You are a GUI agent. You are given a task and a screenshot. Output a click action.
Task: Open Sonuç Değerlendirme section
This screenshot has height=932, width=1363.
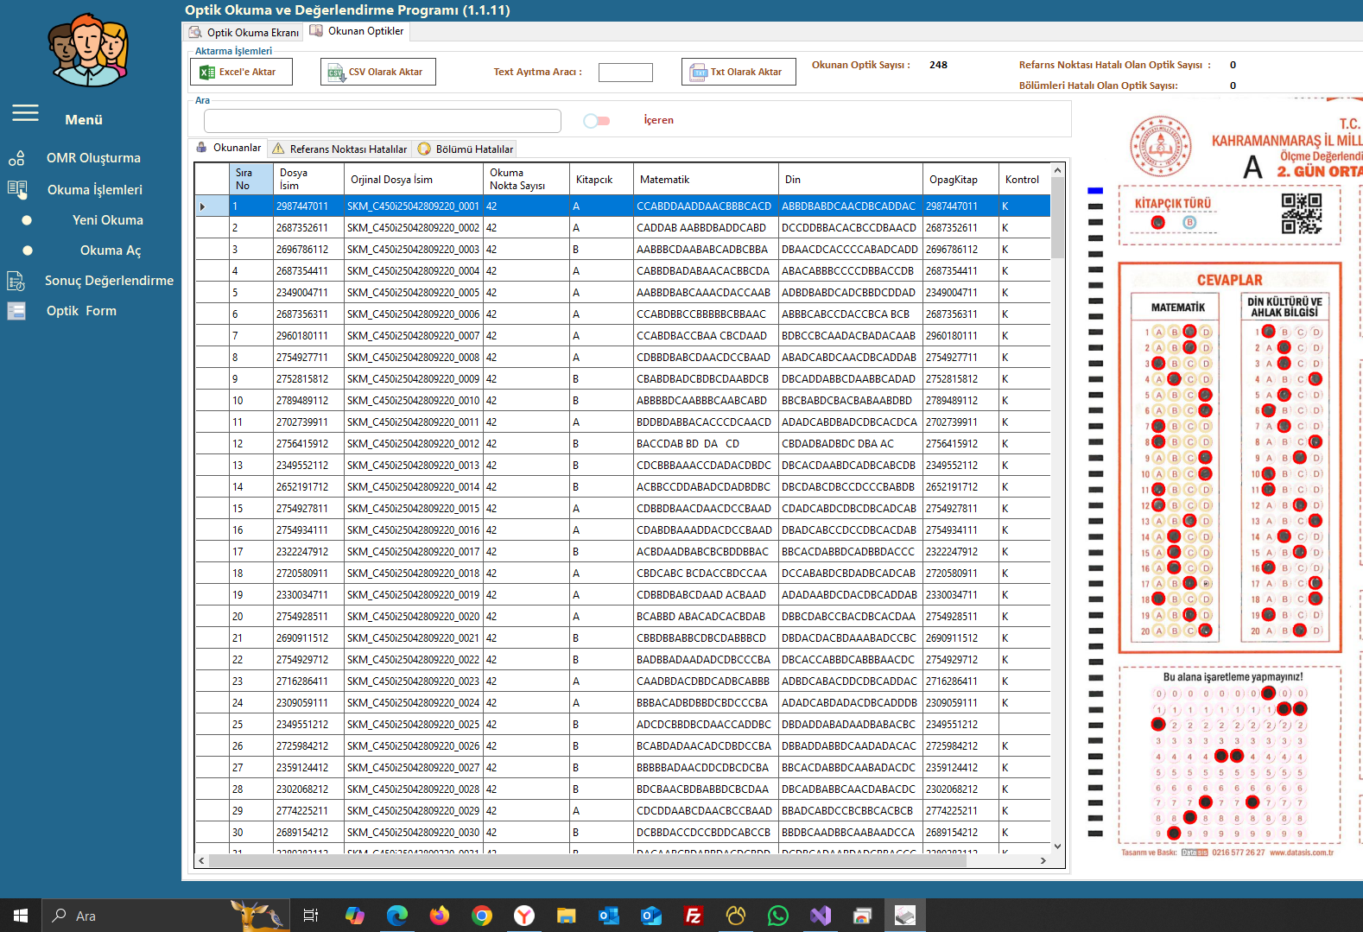pos(108,281)
